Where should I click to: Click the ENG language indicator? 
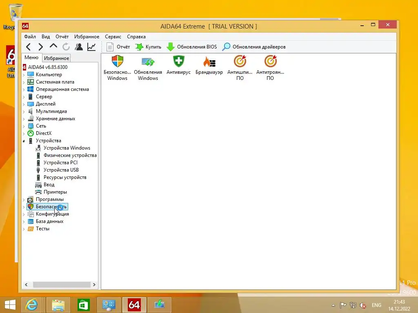point(376,305)
